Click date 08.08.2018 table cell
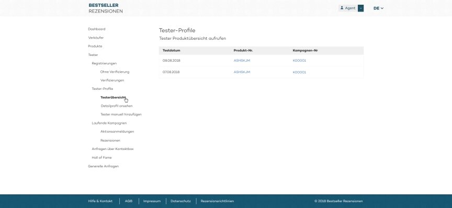The width and height of the screenshot is (452, 208). coord(171,61)
